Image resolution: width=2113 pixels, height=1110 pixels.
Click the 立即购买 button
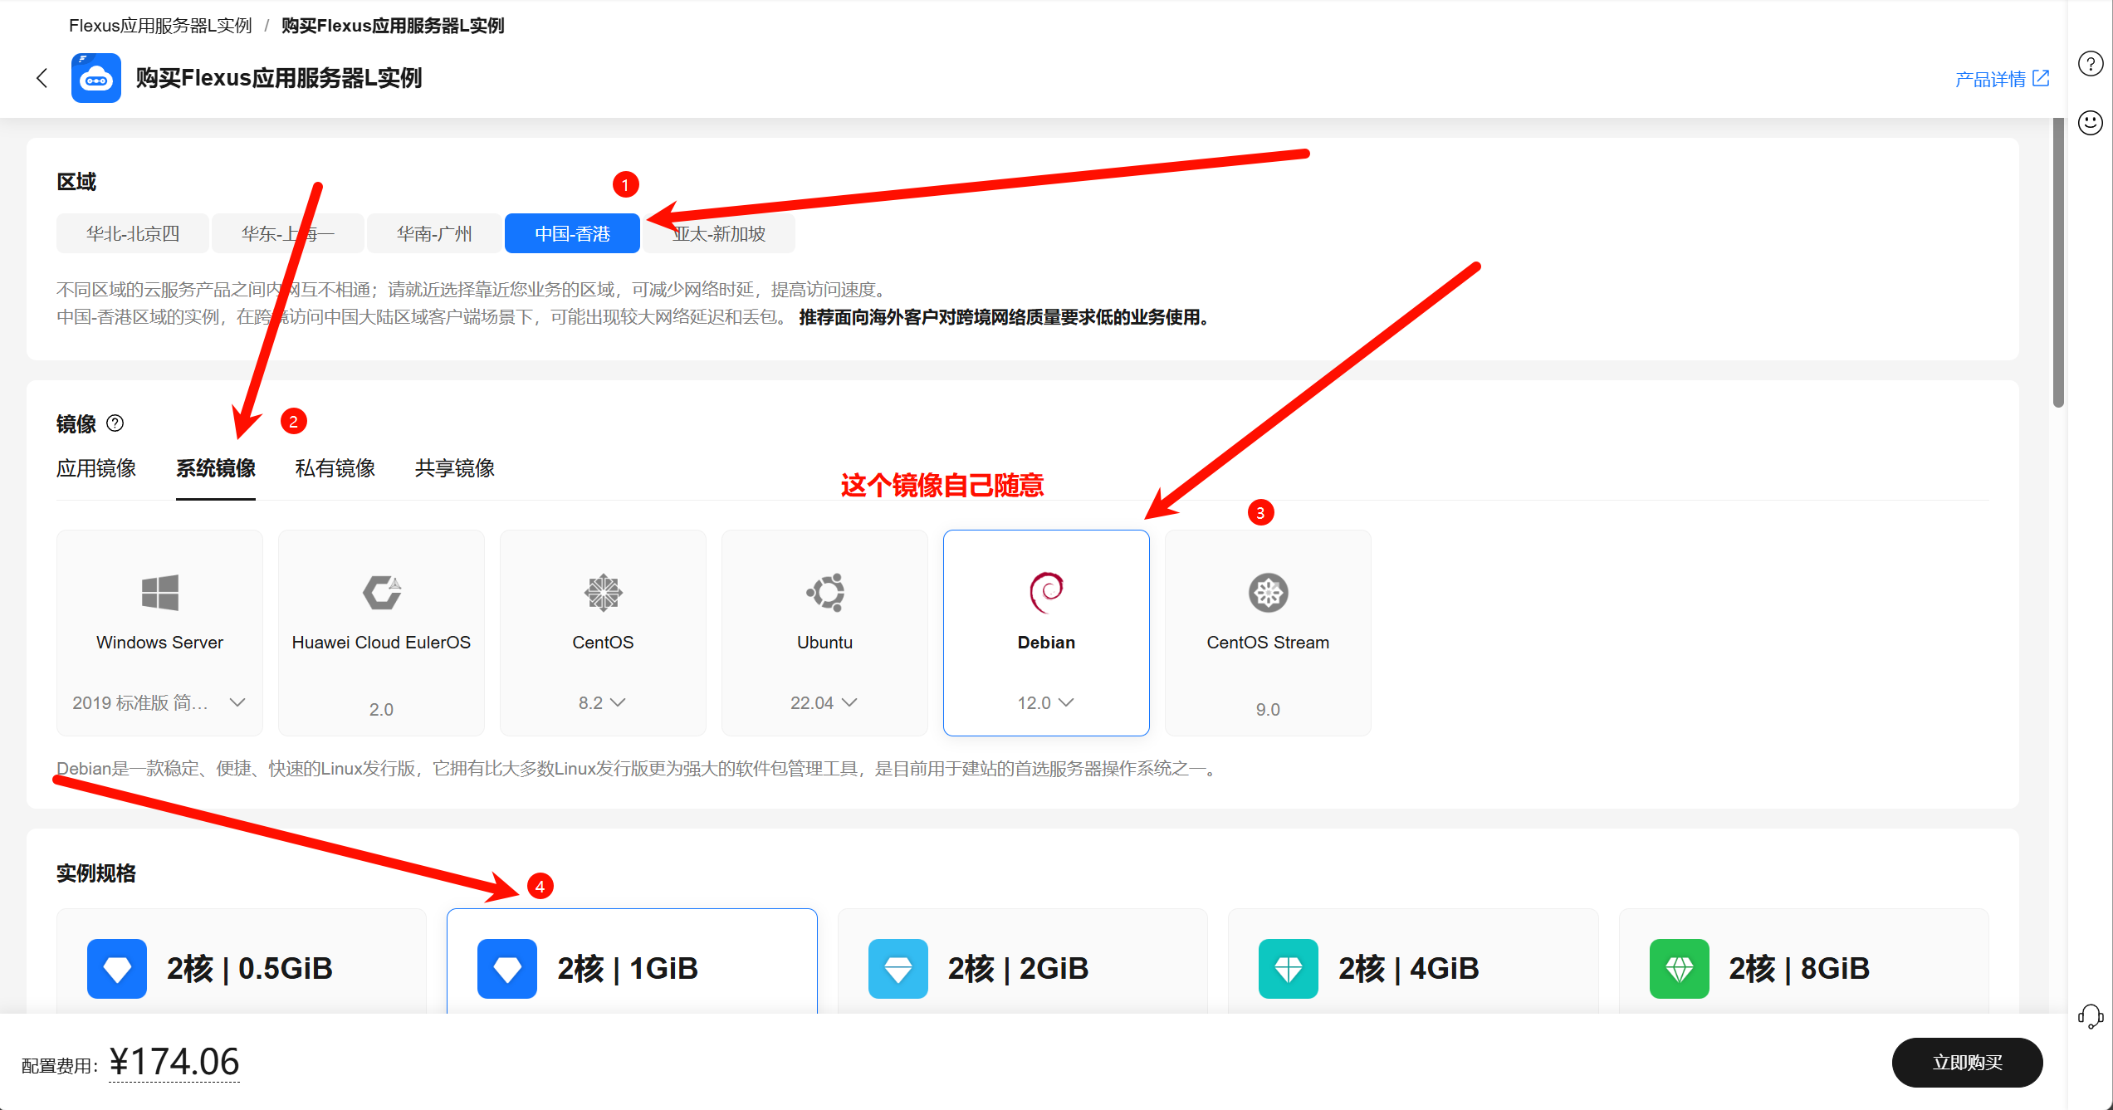pyautogui.click(x=1967, y=1063)
